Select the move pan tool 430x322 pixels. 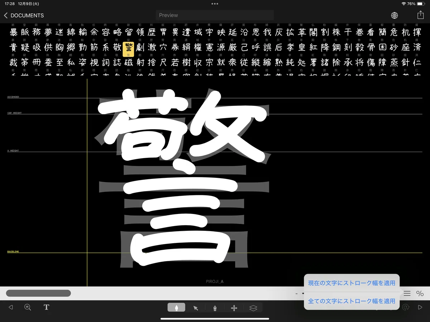coord(234,308)
